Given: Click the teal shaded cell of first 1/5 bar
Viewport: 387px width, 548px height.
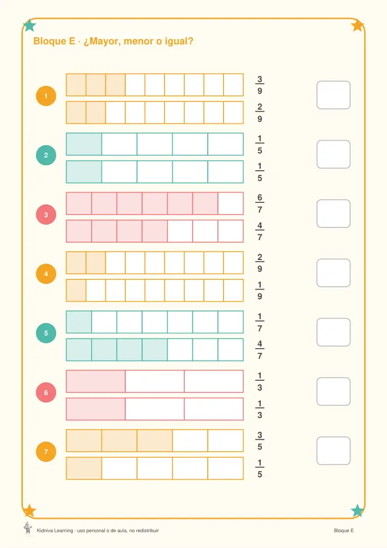Looking at the screenshot, I should (84, 144).
